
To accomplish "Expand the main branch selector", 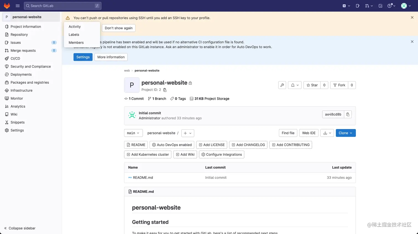I will click(x=133, y=133).
